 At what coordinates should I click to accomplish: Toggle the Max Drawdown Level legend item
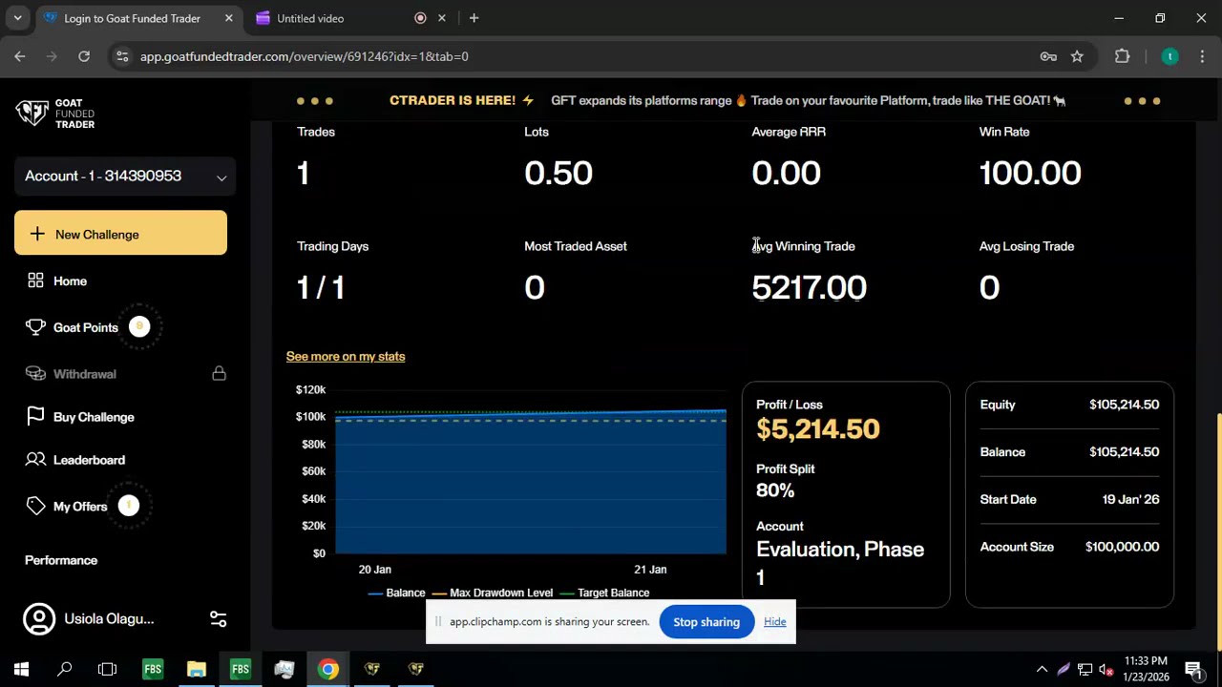point(493,593)
